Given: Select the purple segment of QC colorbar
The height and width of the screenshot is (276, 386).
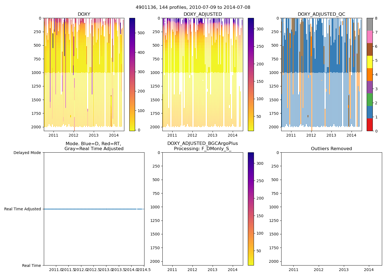Looking at the screenshot, I should (x=370, y=87).
